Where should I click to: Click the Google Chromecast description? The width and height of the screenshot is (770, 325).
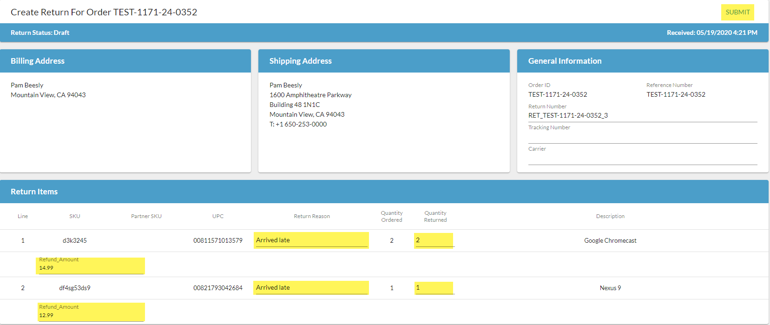click(x=610, y=240)
